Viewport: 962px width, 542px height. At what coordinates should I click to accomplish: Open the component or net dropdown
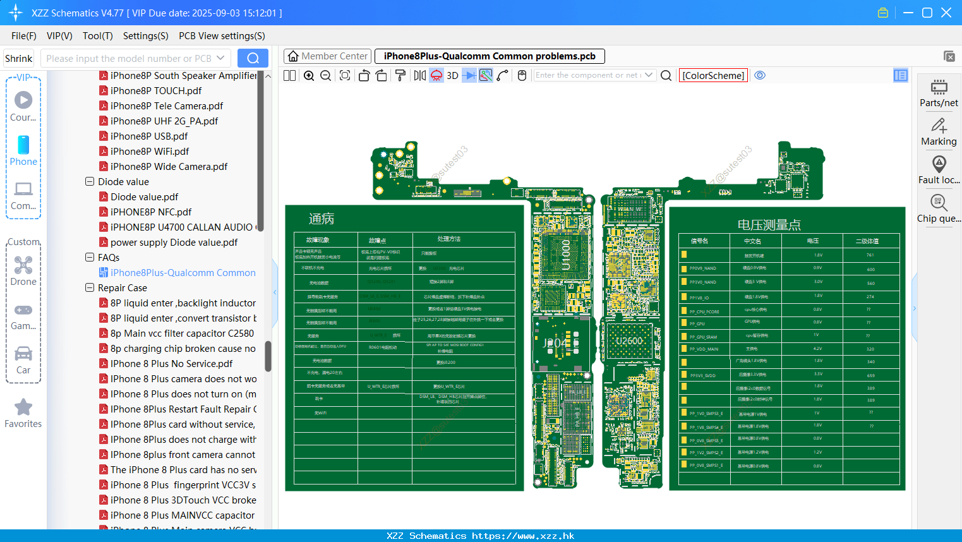649,75
